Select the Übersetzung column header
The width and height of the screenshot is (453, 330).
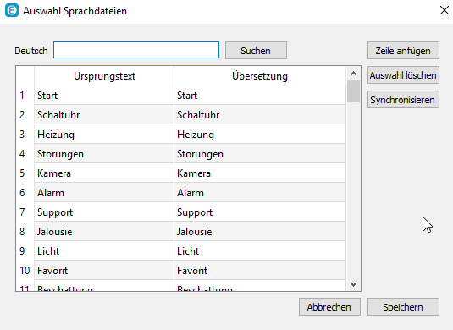click(x=260, y=76)
